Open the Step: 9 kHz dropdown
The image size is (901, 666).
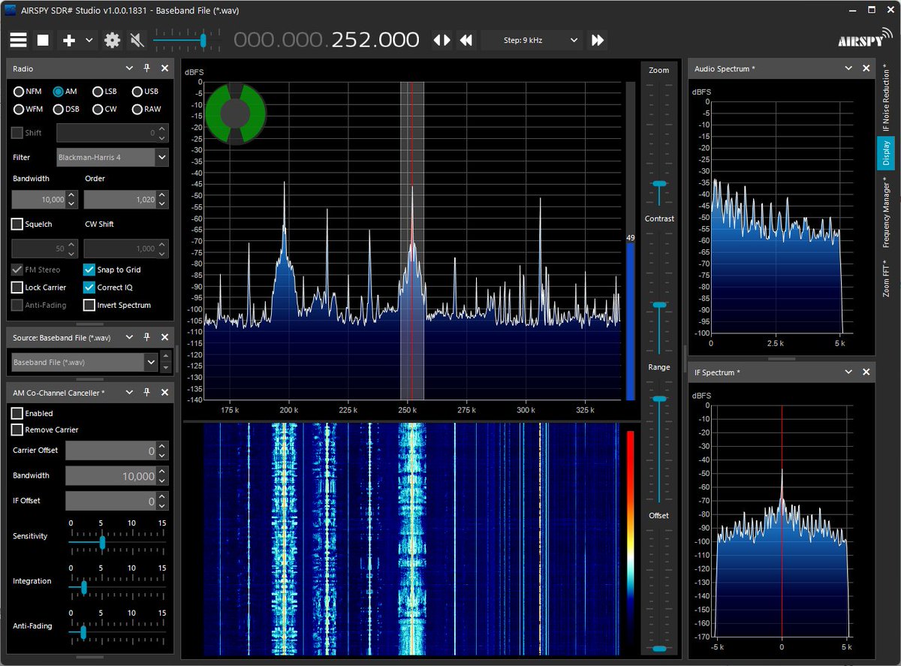(532, 40)
